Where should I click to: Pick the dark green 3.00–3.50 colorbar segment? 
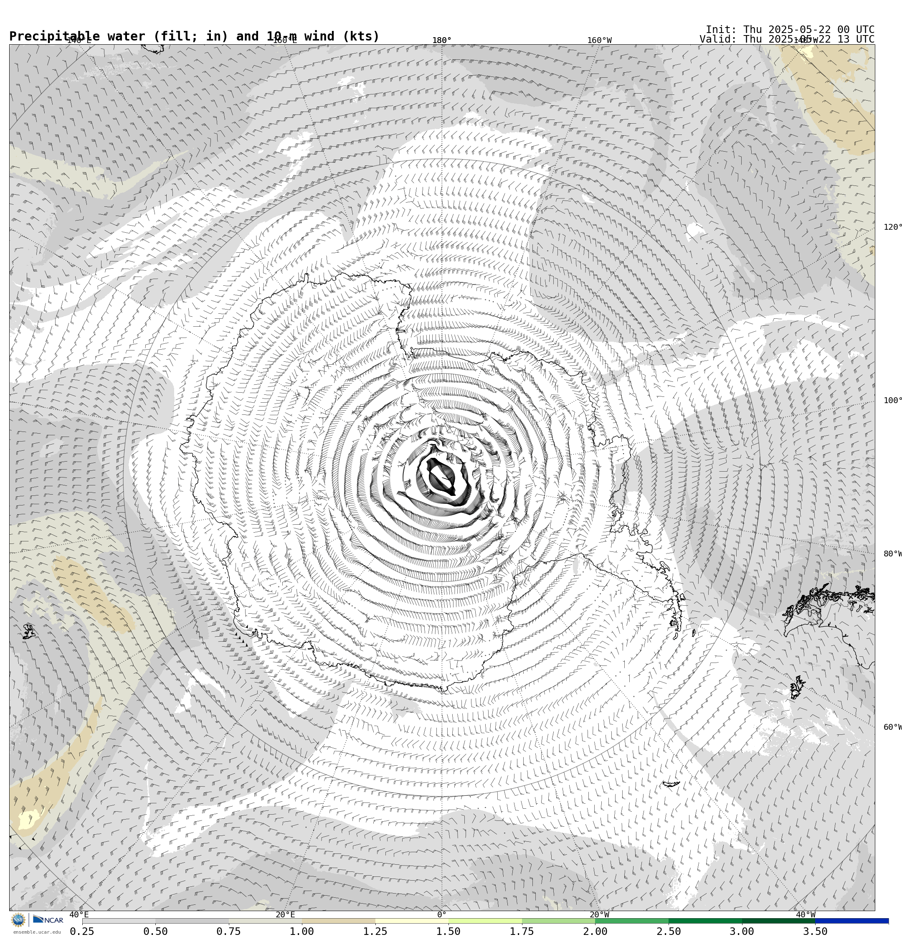pos(779,921)
